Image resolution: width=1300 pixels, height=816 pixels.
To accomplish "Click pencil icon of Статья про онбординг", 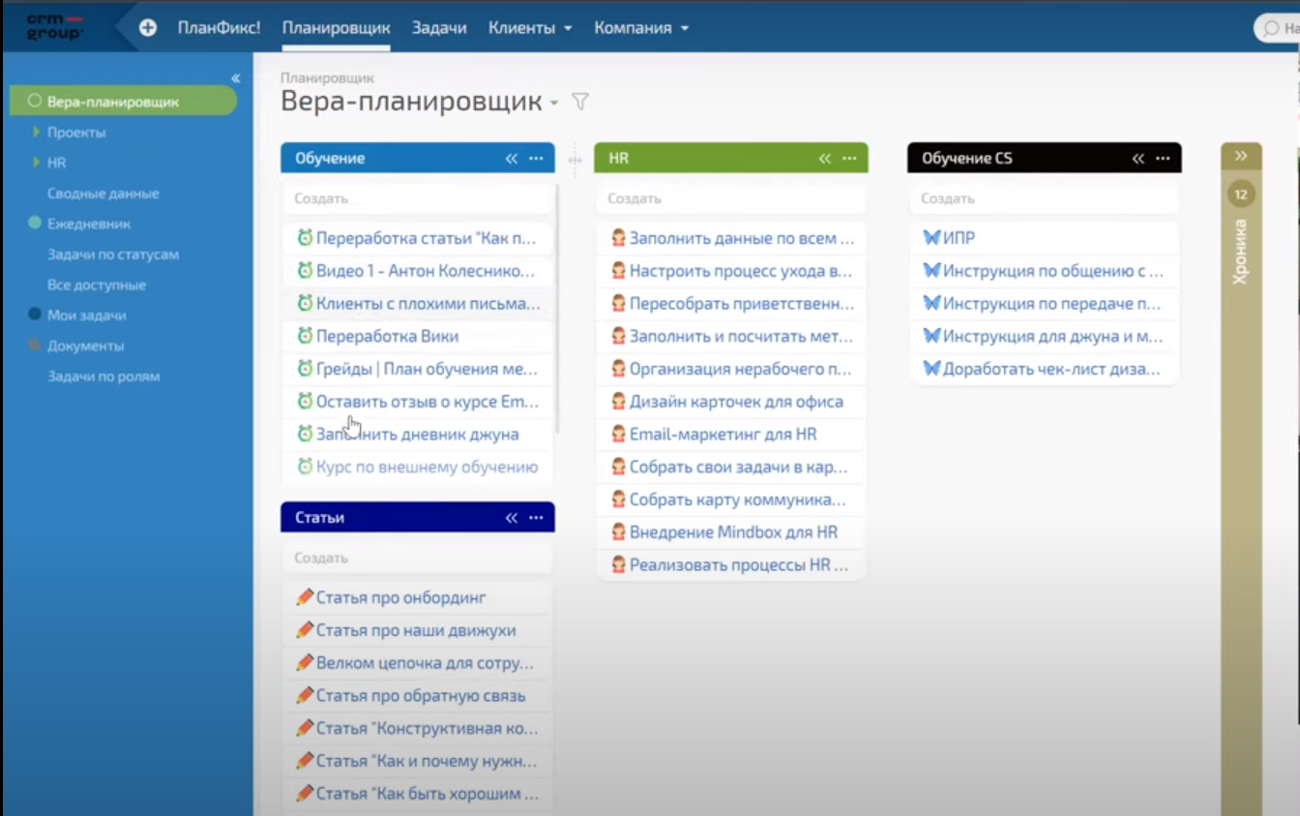I will coord(305,597).
